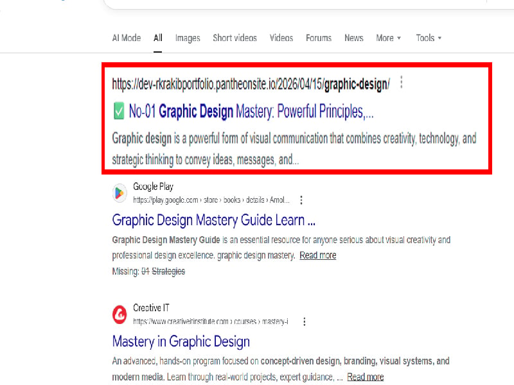514x385 pixels.
Task: Open options menu for pantheonsite.io result
Action: 402,83
